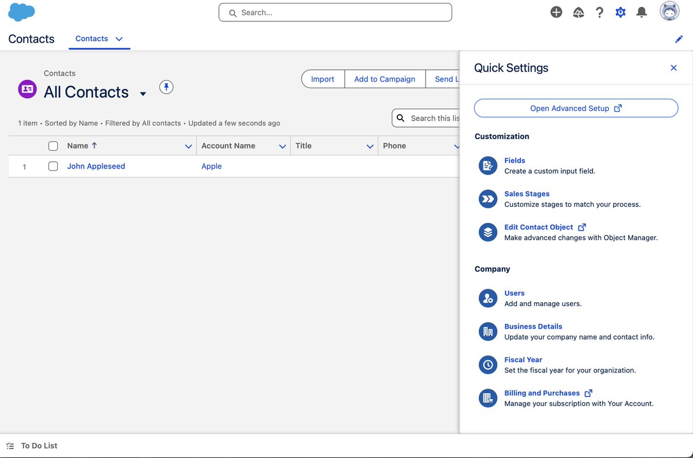Click the Billing and Purchases icon
Image resolution: width=693 pixels, height=458 pixels.
(488, 398)
